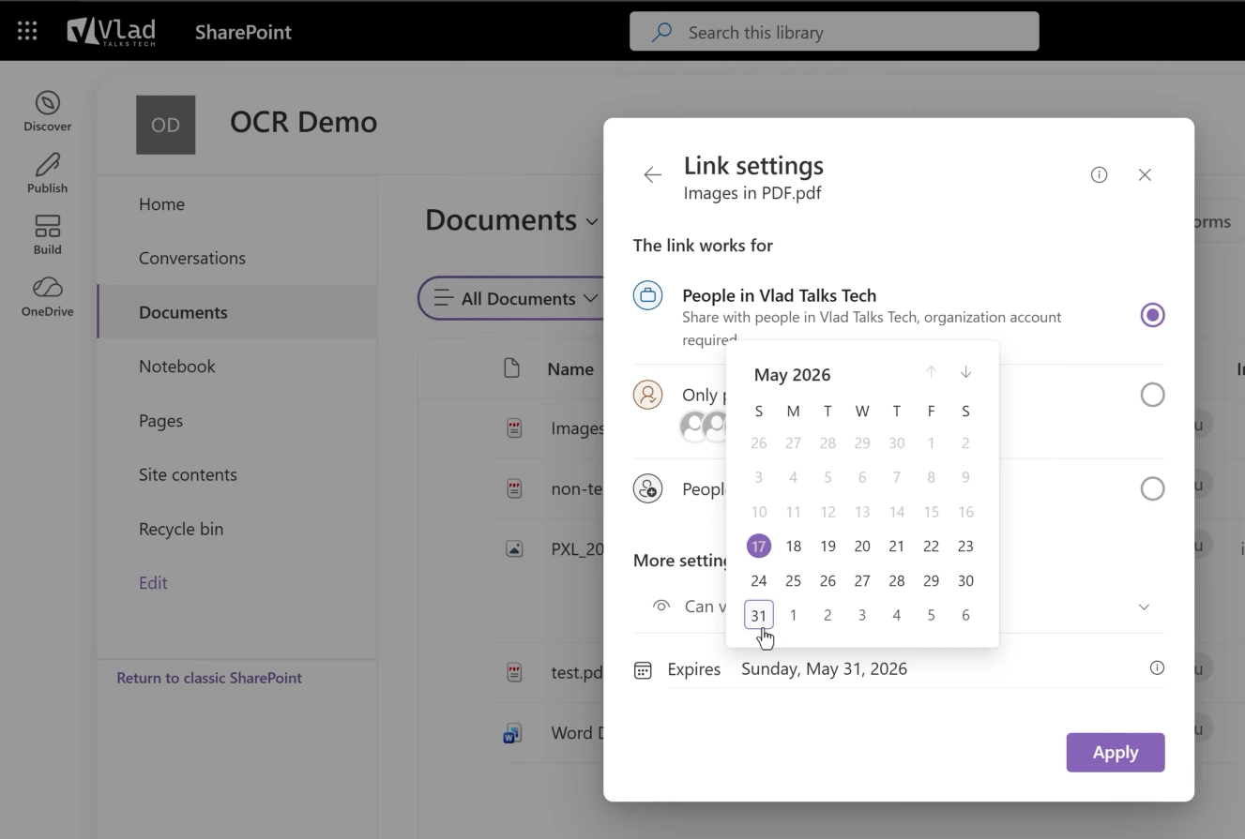Click the Vlad Talks Tech logo
Viewport: 1245px width, 839px height.
(112, 32)
